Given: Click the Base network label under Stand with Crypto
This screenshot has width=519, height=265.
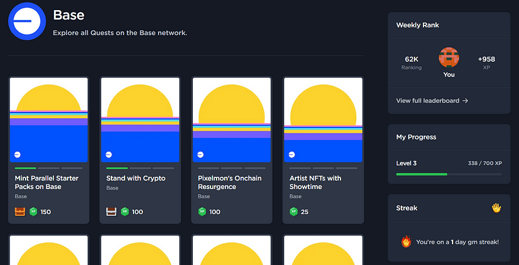Looking at the screenshot, I should (112, 188).
